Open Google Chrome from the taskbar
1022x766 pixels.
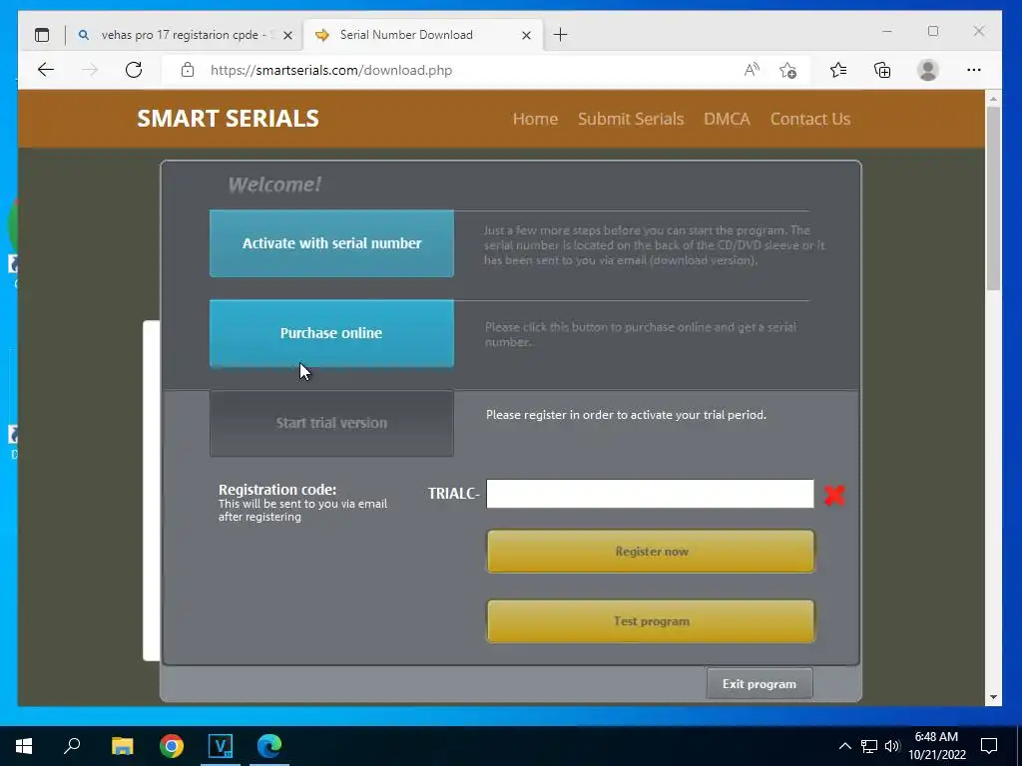point(172,746)
